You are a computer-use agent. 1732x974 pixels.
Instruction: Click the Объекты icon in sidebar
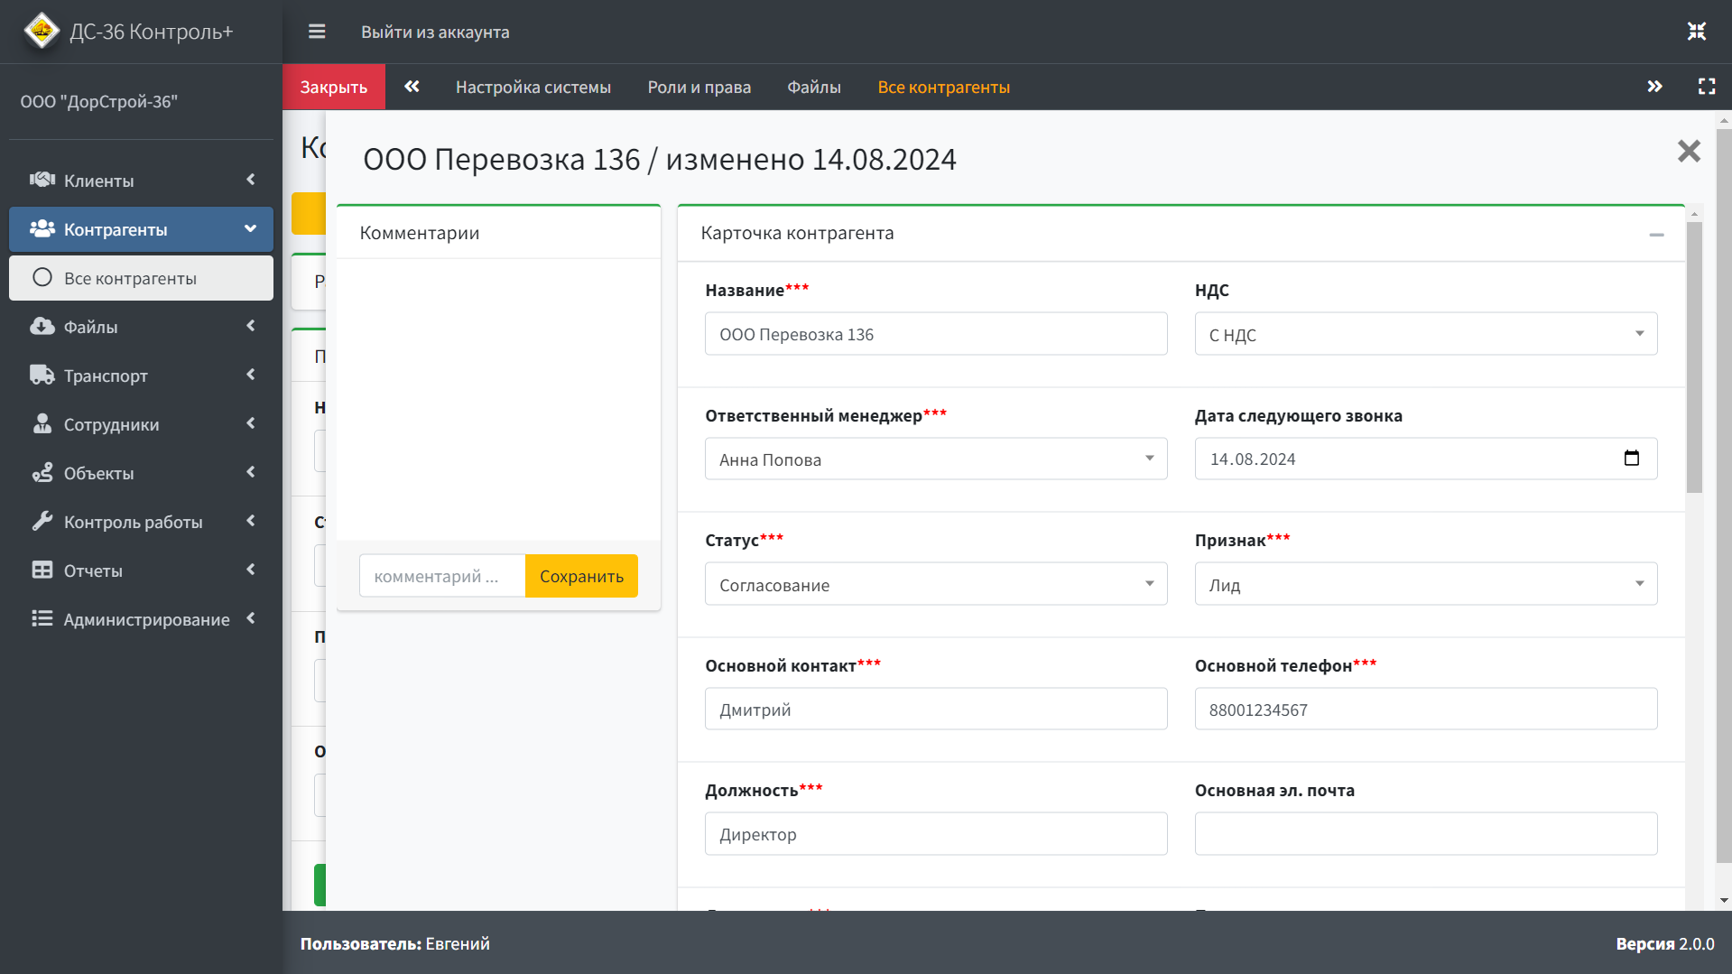click(x=42, y=472)
